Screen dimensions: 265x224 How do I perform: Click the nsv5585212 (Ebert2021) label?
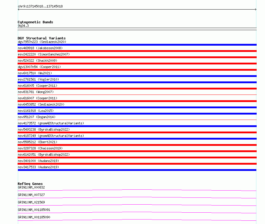pos(38,142)
